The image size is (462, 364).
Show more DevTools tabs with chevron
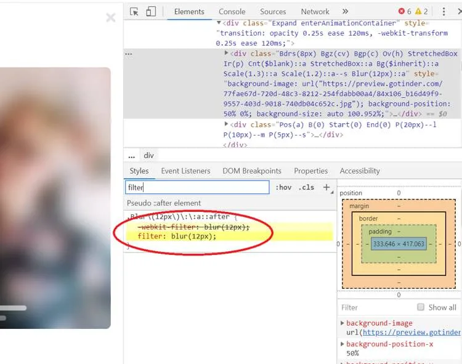click(x=345, y=11)
